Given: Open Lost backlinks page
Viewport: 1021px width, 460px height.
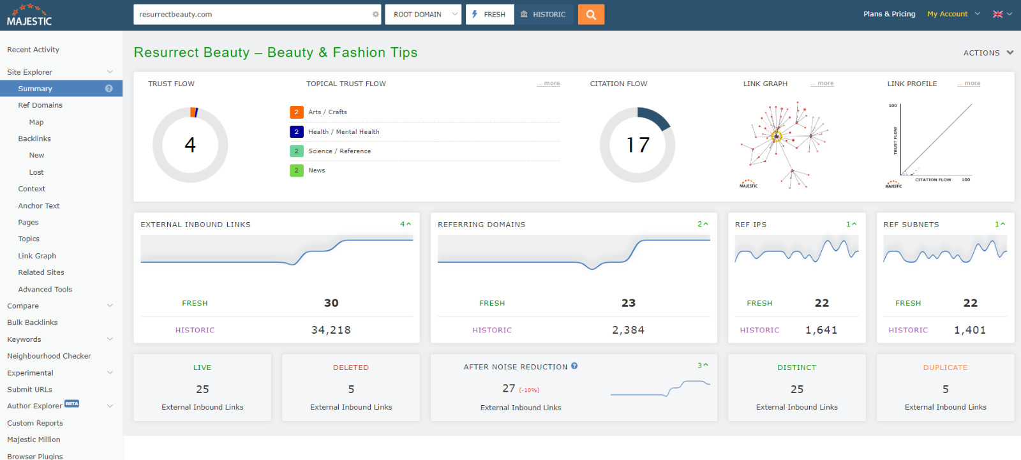Looking at the screenshot, I should point(36,172).
